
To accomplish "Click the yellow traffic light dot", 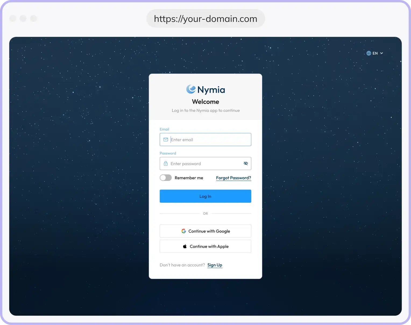I will pyautogui.click(x=23, y=18).
